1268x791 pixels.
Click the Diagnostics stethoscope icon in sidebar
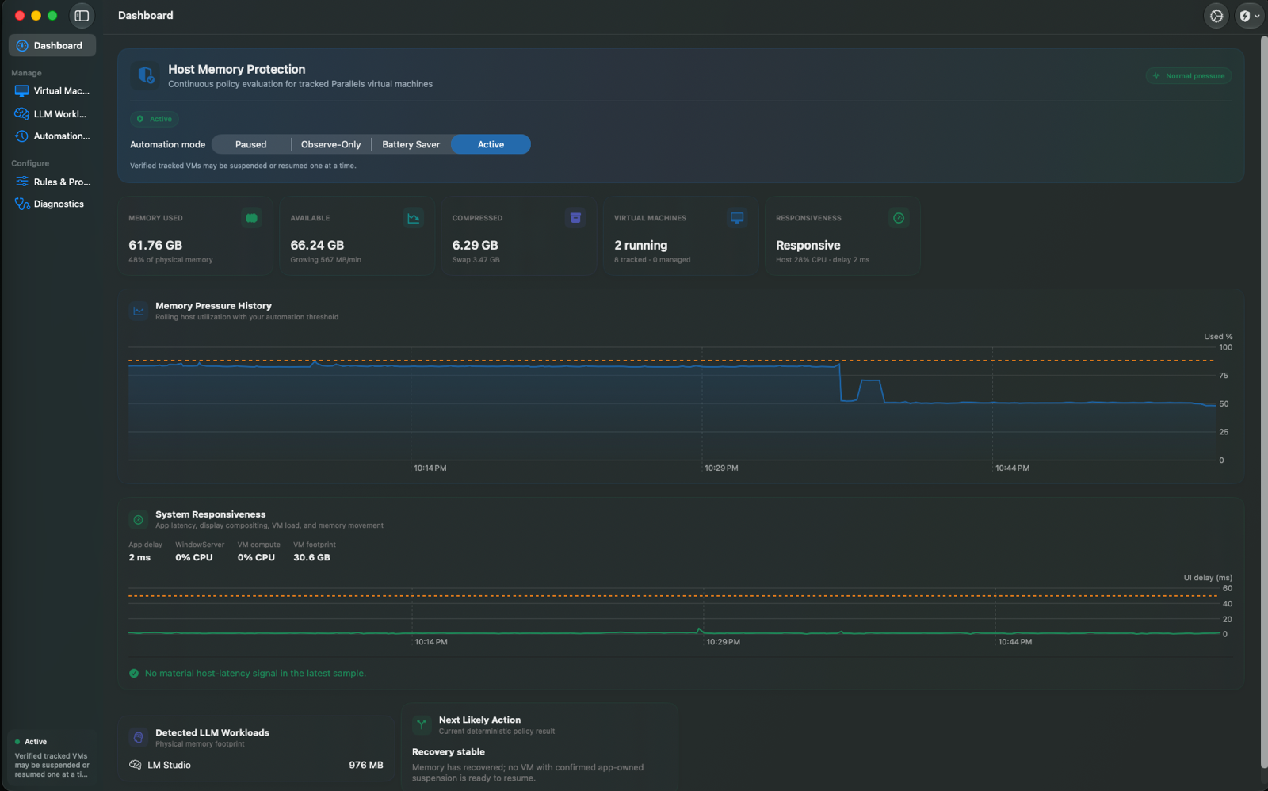[22, 204]
